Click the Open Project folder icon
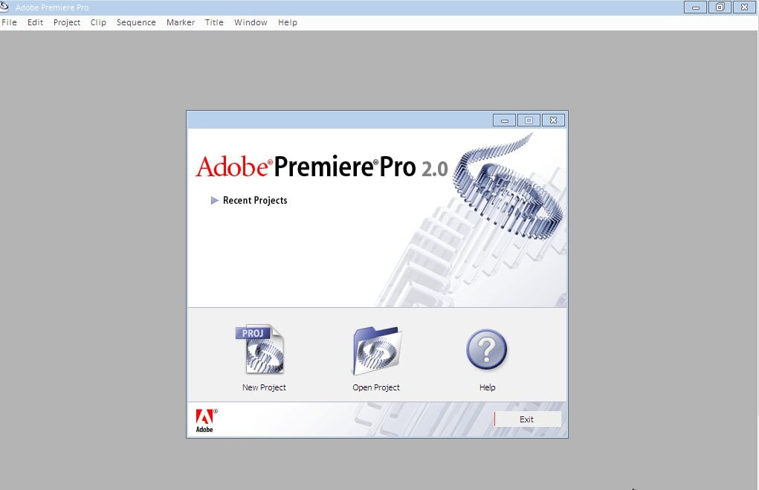 [x=377, y=350]
